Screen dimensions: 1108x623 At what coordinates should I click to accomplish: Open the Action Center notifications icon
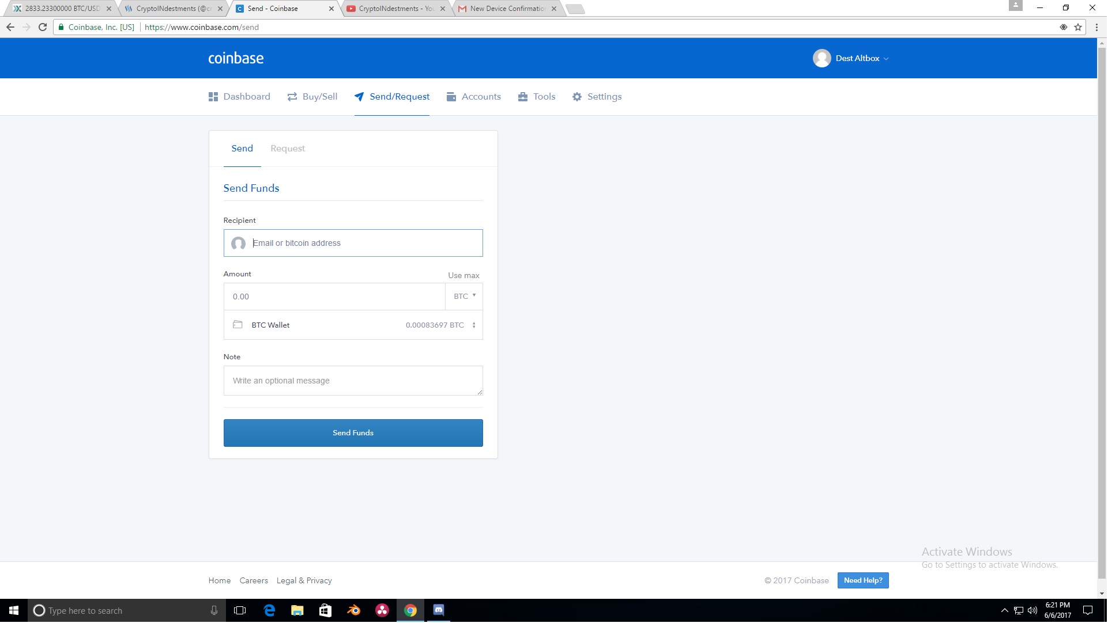pyautogui.click(x=1088, y=610)
